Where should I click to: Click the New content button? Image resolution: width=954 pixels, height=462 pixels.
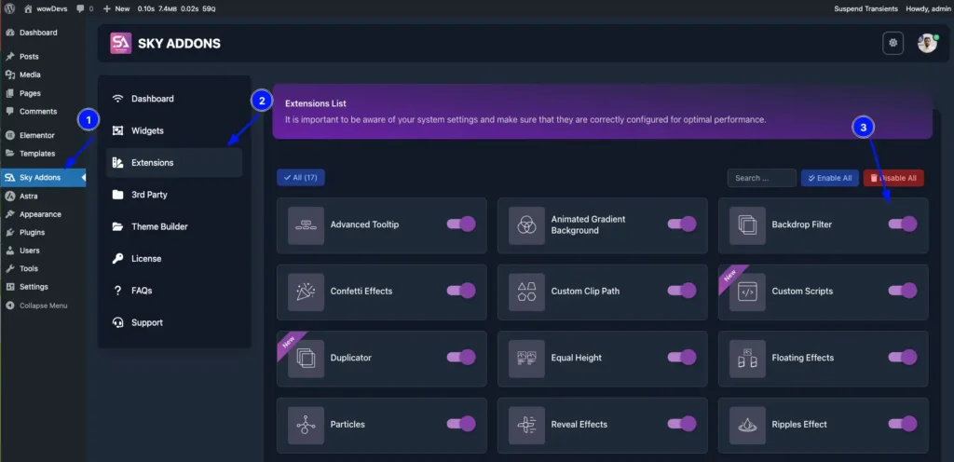tap(116, 8)
